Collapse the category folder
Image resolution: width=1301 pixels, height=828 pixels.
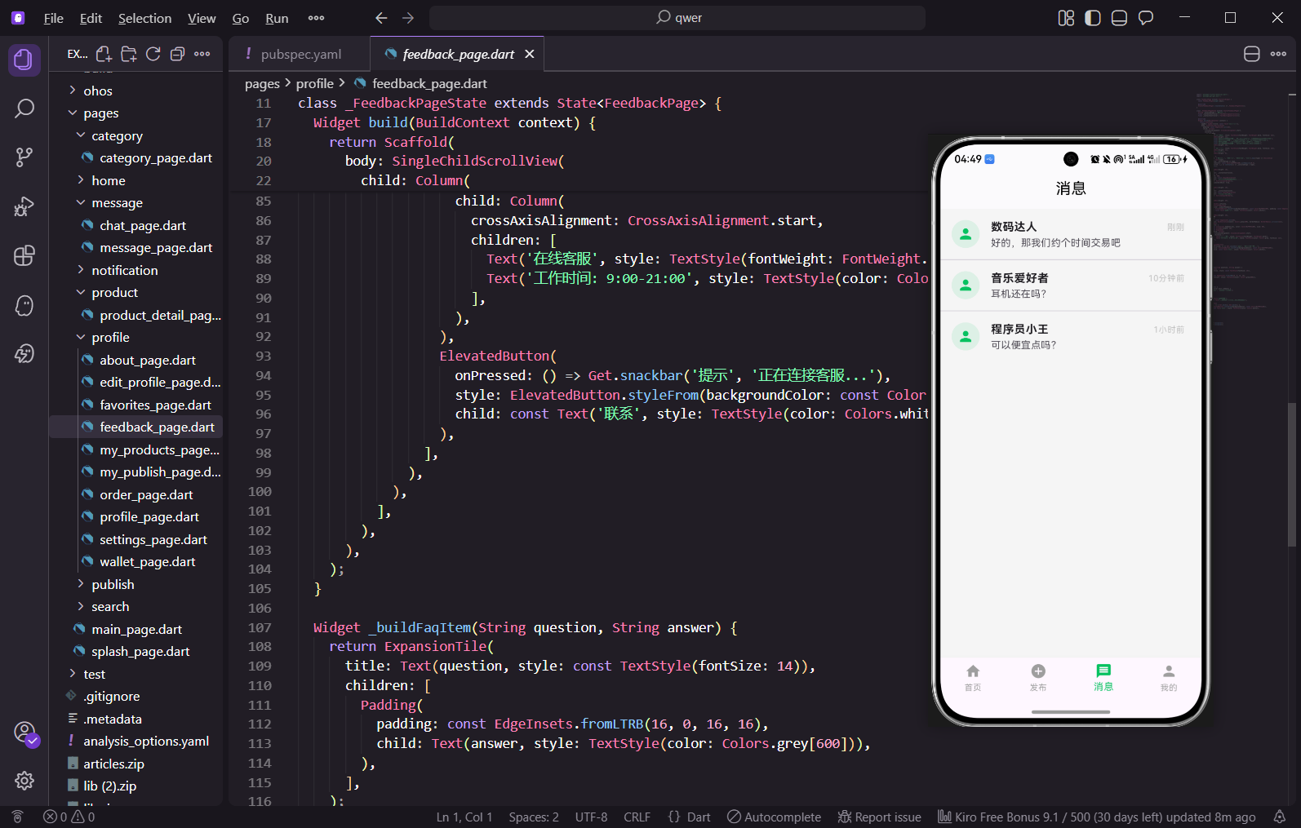136,135
